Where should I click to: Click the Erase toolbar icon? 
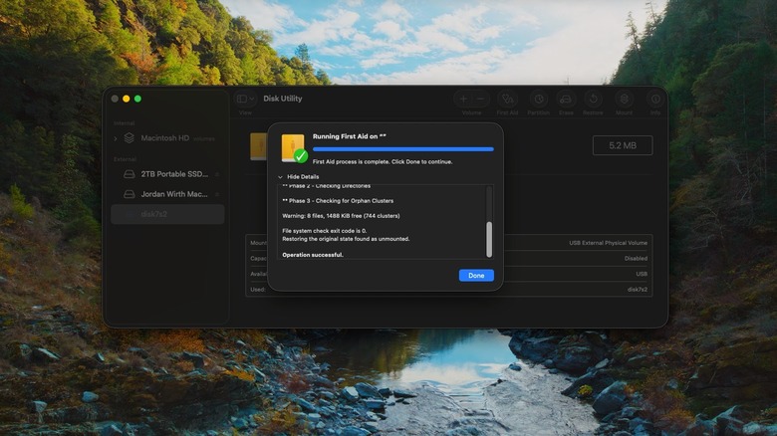click(566, 100)
